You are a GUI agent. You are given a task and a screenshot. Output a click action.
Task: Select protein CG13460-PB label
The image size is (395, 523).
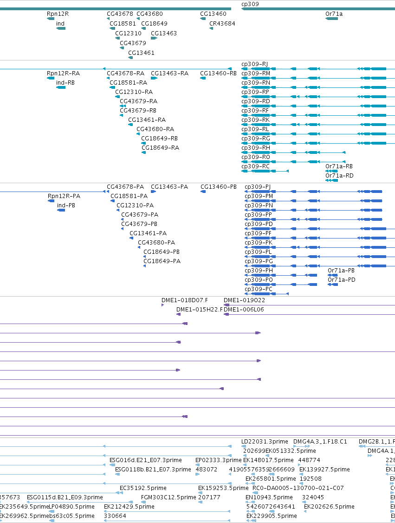(x=219, y=187)
